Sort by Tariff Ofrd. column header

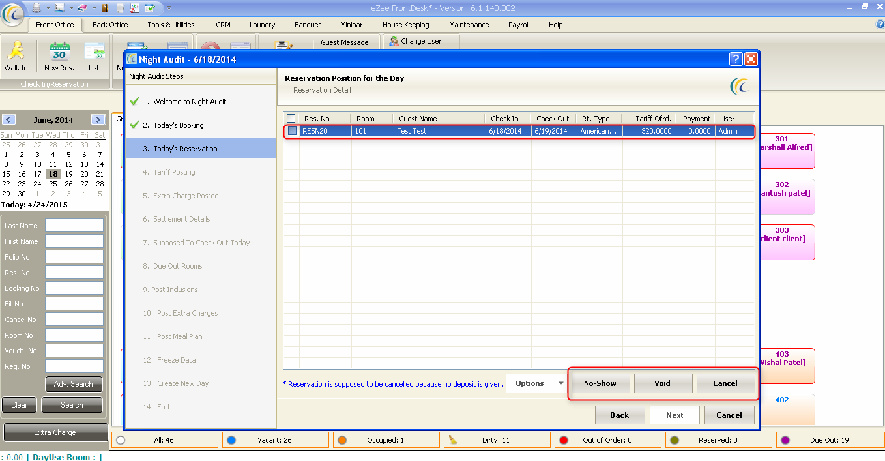click(648, 119)
